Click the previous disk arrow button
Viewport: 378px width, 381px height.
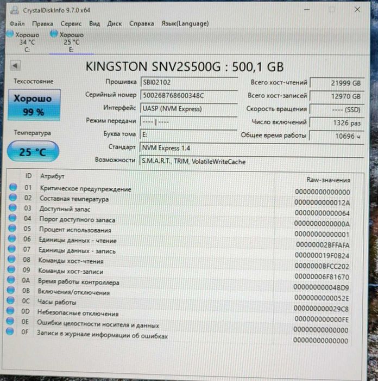point(15,65)
